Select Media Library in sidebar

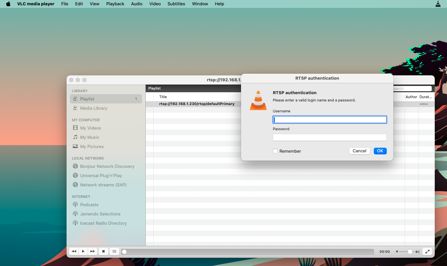[x=94, y=108]
